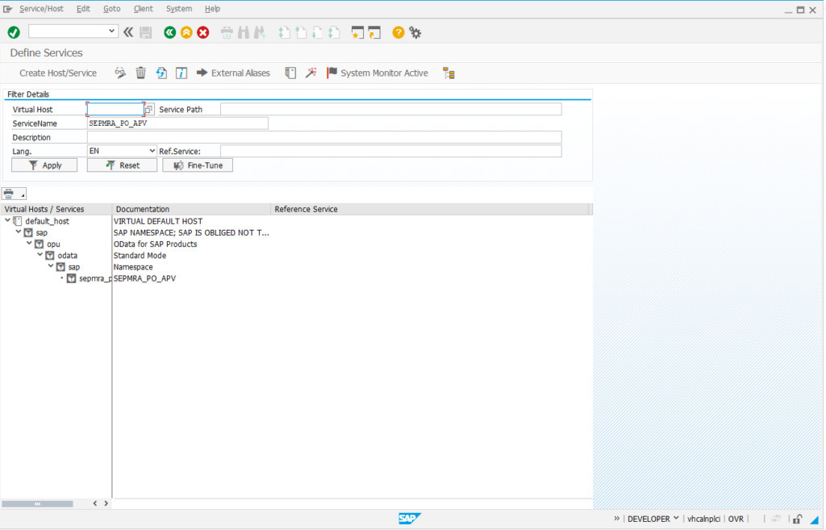Click the double-chevron collapse command field icon
826x530 pixels.
pos(128,32)
